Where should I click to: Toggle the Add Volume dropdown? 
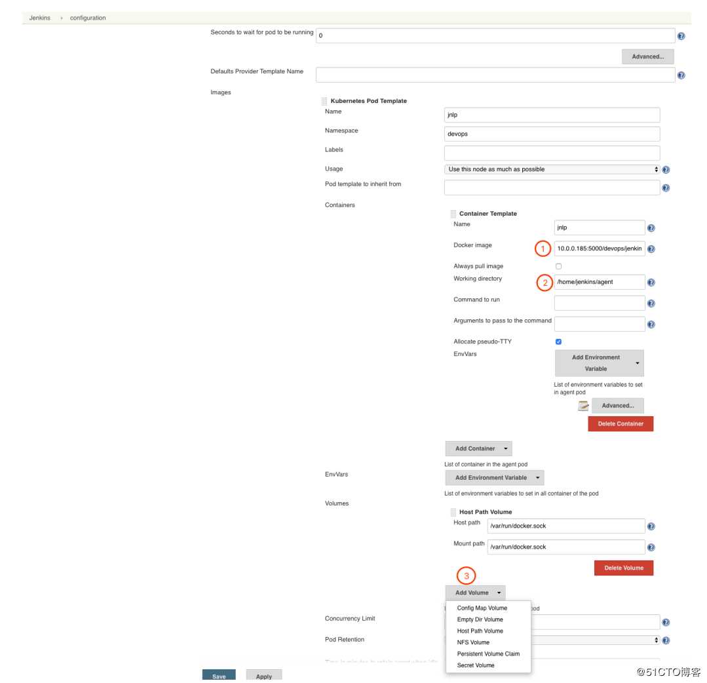tap(475, 593)
